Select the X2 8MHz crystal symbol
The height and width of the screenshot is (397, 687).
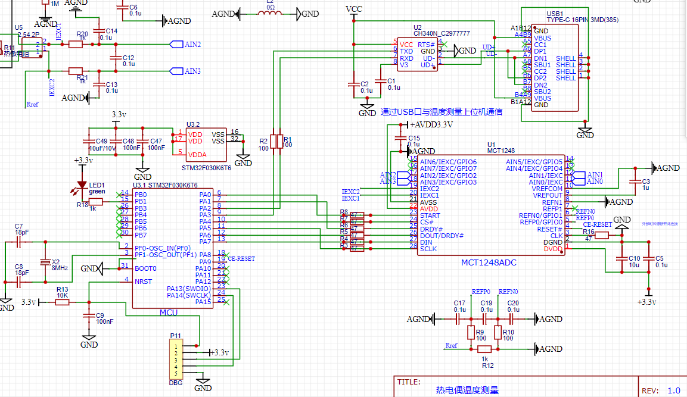45,262
